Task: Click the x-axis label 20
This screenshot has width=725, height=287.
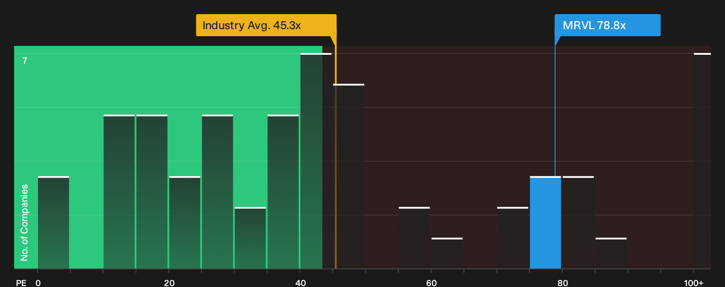Action: 169,283
